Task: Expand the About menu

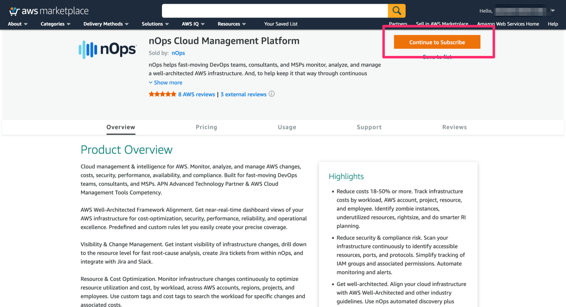Action: [x=18, y=24]
